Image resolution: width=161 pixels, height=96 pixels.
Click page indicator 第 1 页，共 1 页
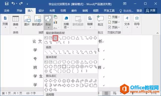[x=12, y=93]
